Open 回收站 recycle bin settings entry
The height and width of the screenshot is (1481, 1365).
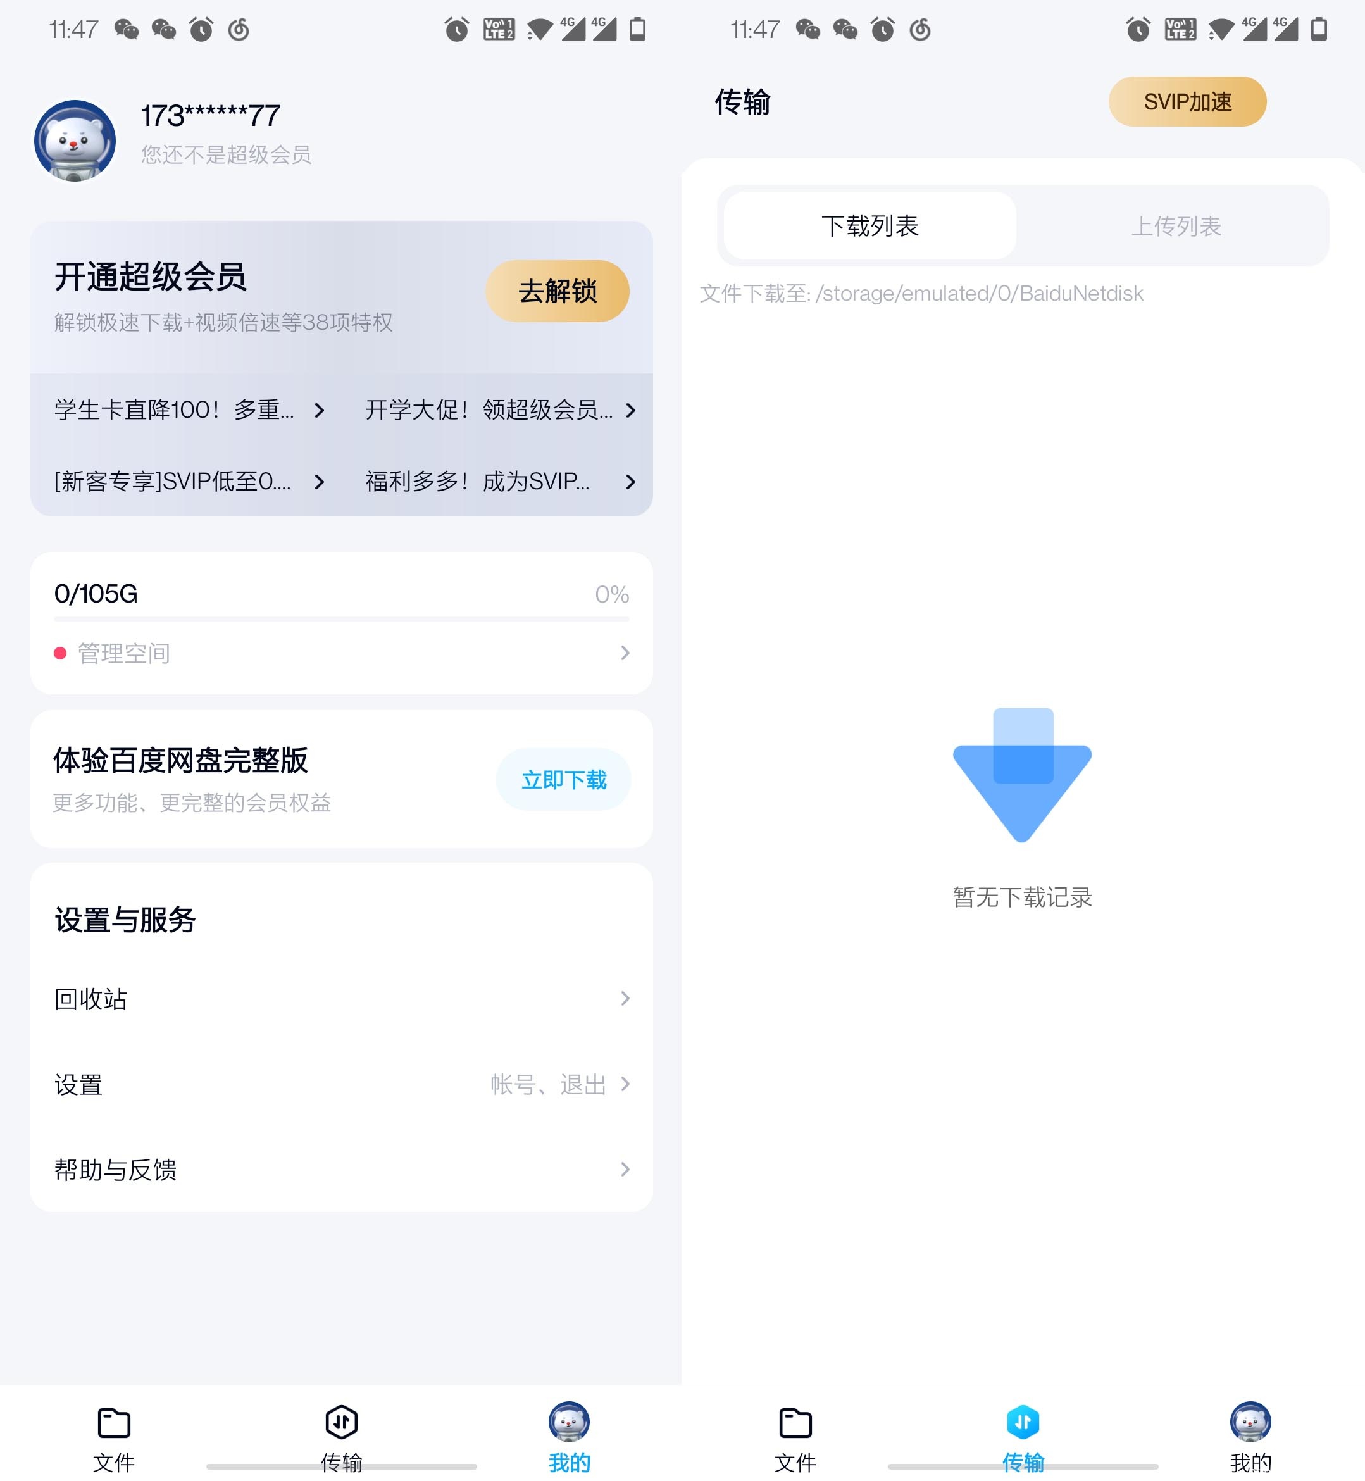click(342, 997)
